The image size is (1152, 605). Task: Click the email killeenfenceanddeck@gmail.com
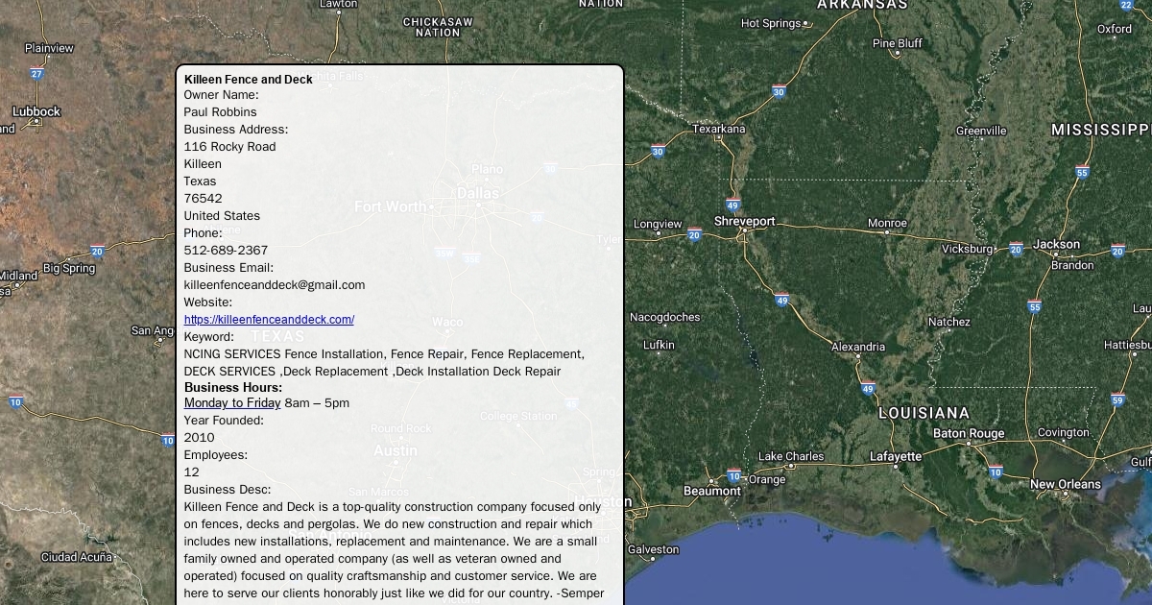[x=275, y=285]
